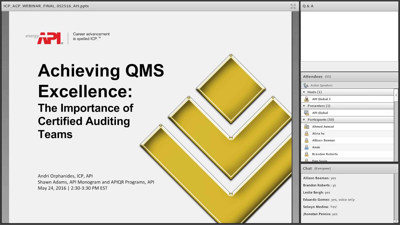
Task: Click the Active Speakers phone icon
Action: pos(306,85)
